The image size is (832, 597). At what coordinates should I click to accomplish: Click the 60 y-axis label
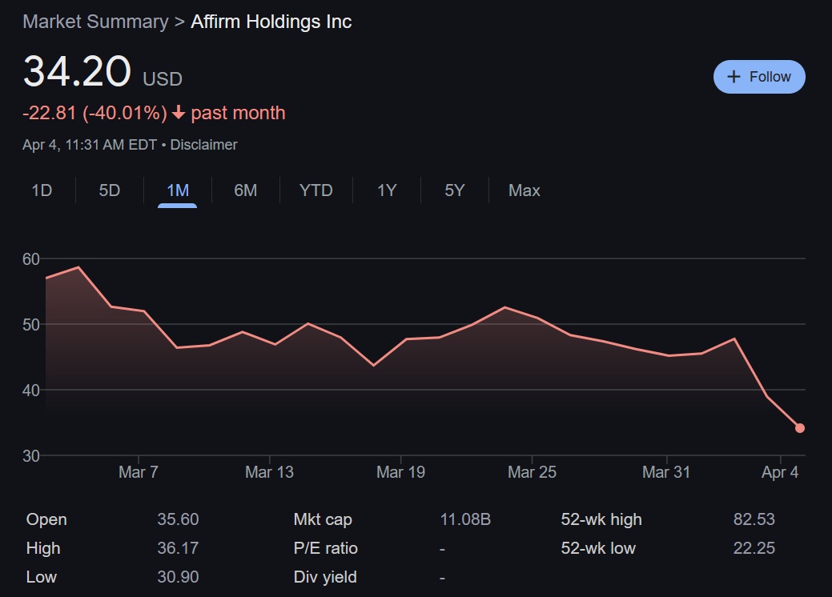tap(30, 258)
